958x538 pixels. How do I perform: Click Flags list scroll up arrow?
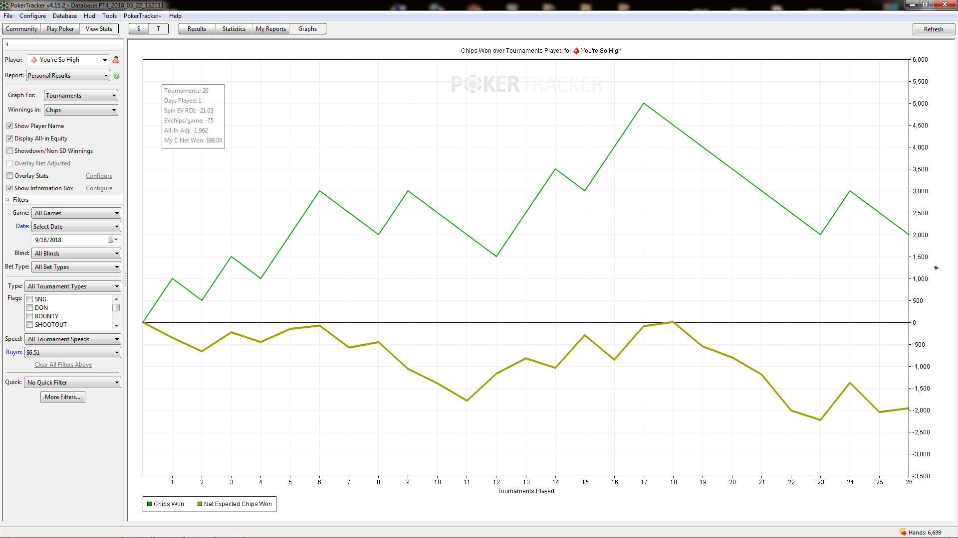pyautogui.click(x=116, y=299)
